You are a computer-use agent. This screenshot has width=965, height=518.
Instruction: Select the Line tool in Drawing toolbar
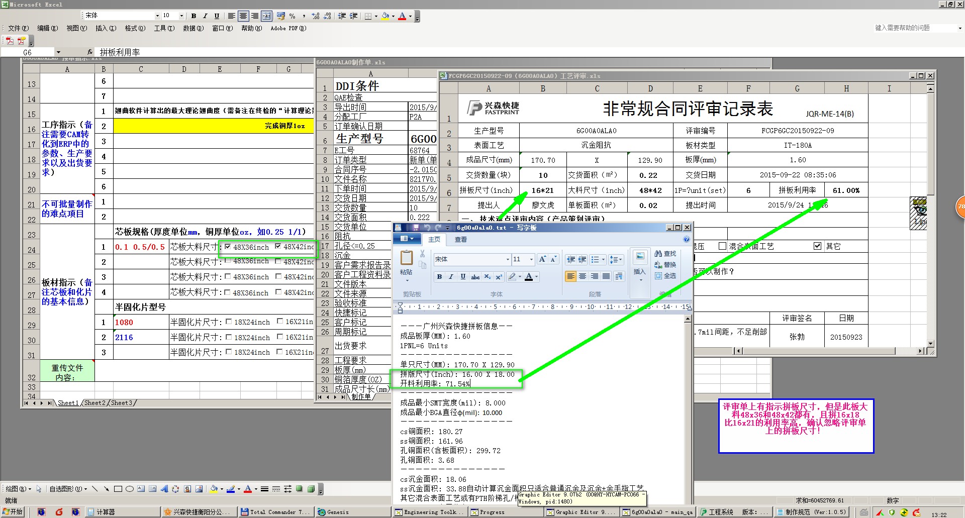[x=95, y=488]
